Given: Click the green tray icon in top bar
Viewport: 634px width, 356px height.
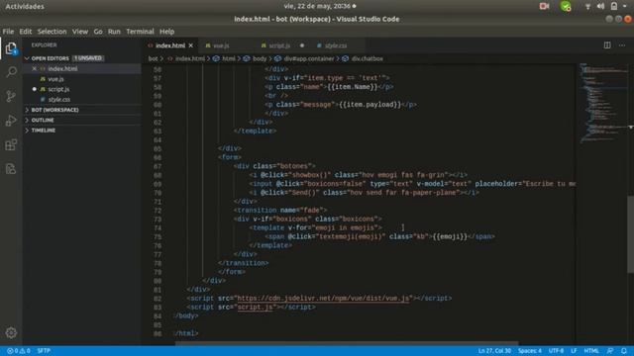Looking at the screenshot, I should pyautogui.click(x=566, y=6).
